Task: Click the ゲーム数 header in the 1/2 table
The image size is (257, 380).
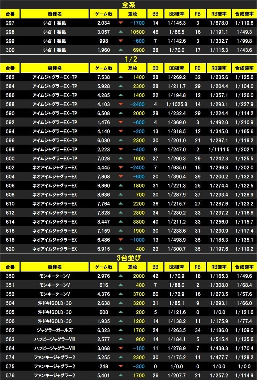Action: (x=104, y=68)
